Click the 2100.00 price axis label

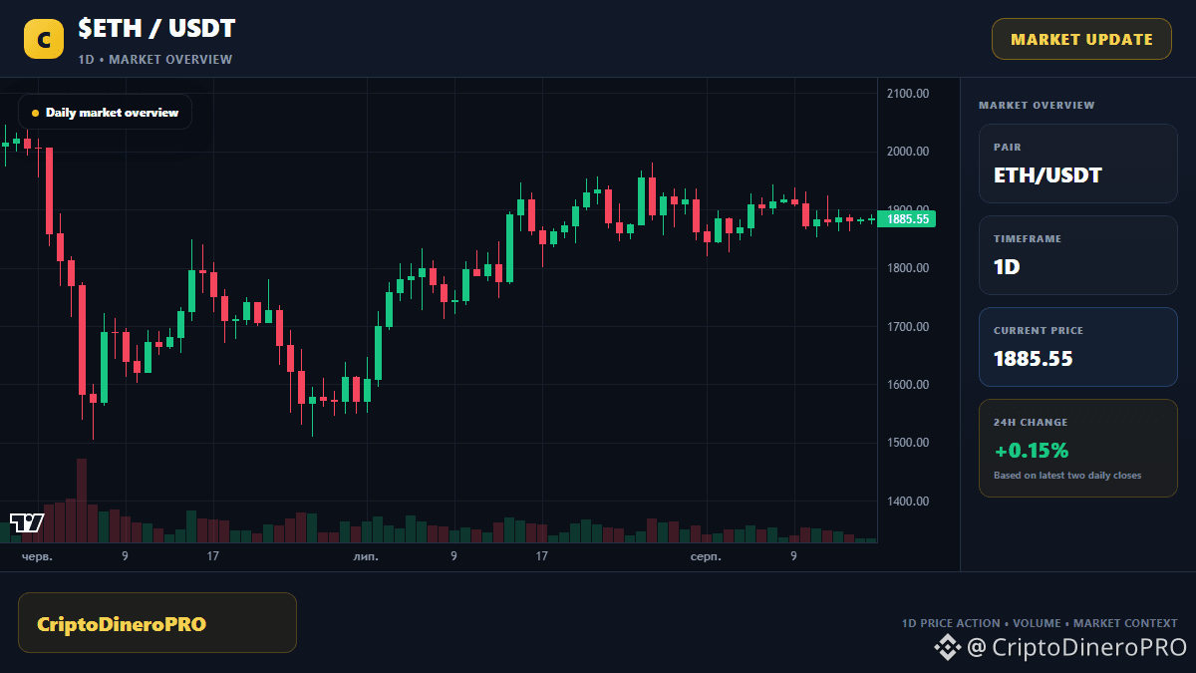907,94
